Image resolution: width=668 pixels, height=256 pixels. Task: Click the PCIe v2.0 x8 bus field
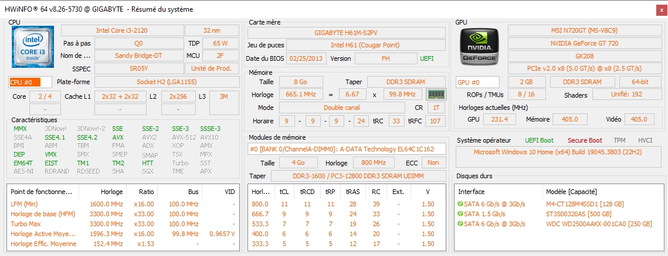click(584, 68)
